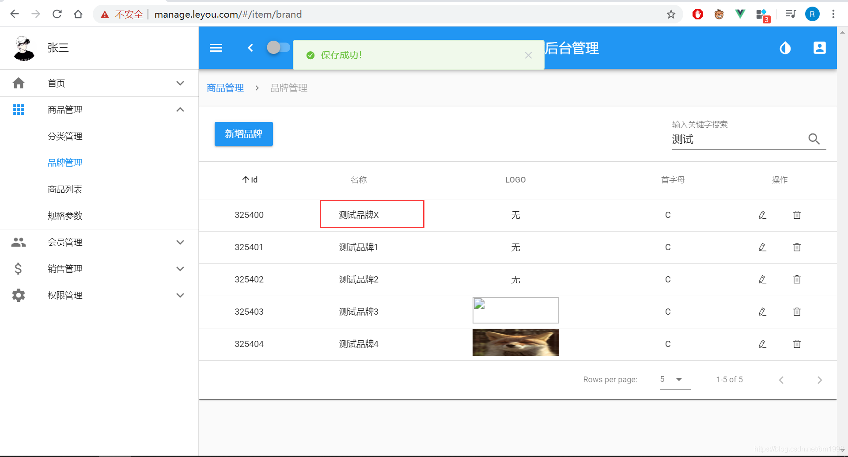Click the theme color inverter icon
Image resolution: width=848 pixels, height=457 pixels.
(x=785, y=48)
